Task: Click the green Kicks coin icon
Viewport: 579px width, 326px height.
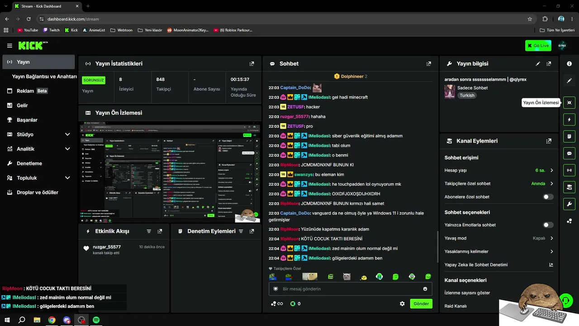Action: (293, 304)
